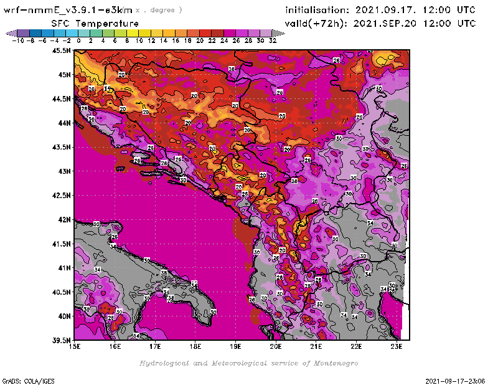Screen dimensions: 498x385
Task: Click the 40N latitude label
Action: point(64,316)
